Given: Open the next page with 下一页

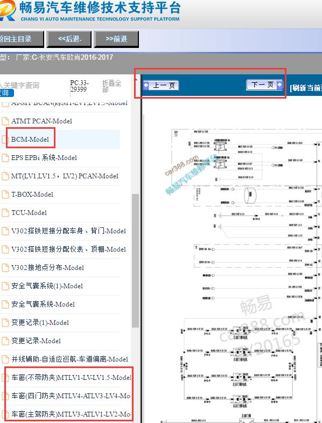Looking at the screenshot, I should click(x=264, y=85).
